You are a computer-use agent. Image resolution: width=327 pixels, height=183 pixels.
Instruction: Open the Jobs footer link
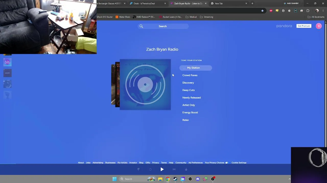(x=88, y=163)
